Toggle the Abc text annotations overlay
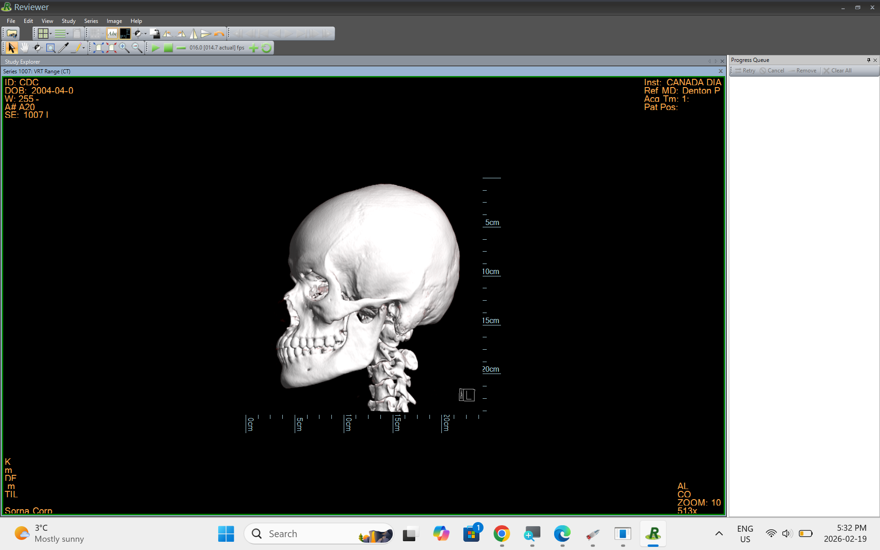This screenshot has width=880, height=550. click(112, 33)
